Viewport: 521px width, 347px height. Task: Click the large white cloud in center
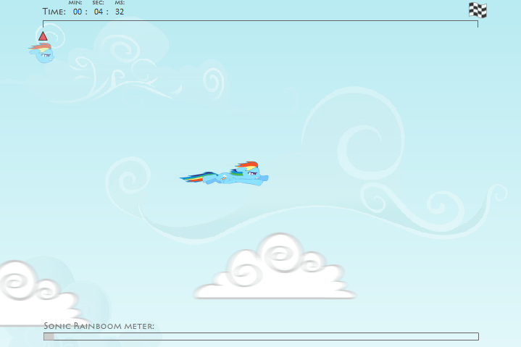click(x=275, y=267)
